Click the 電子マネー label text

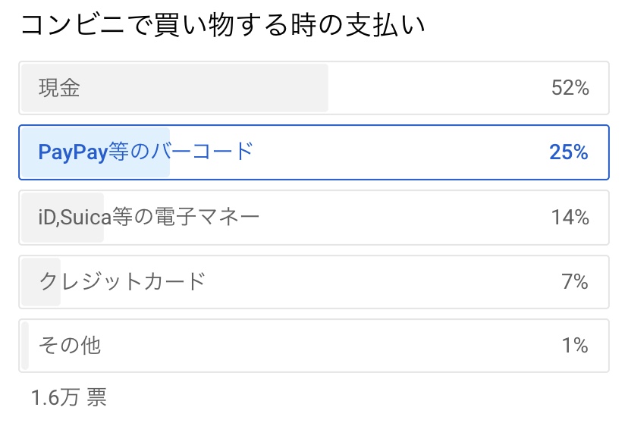click(x=206, y=218)
